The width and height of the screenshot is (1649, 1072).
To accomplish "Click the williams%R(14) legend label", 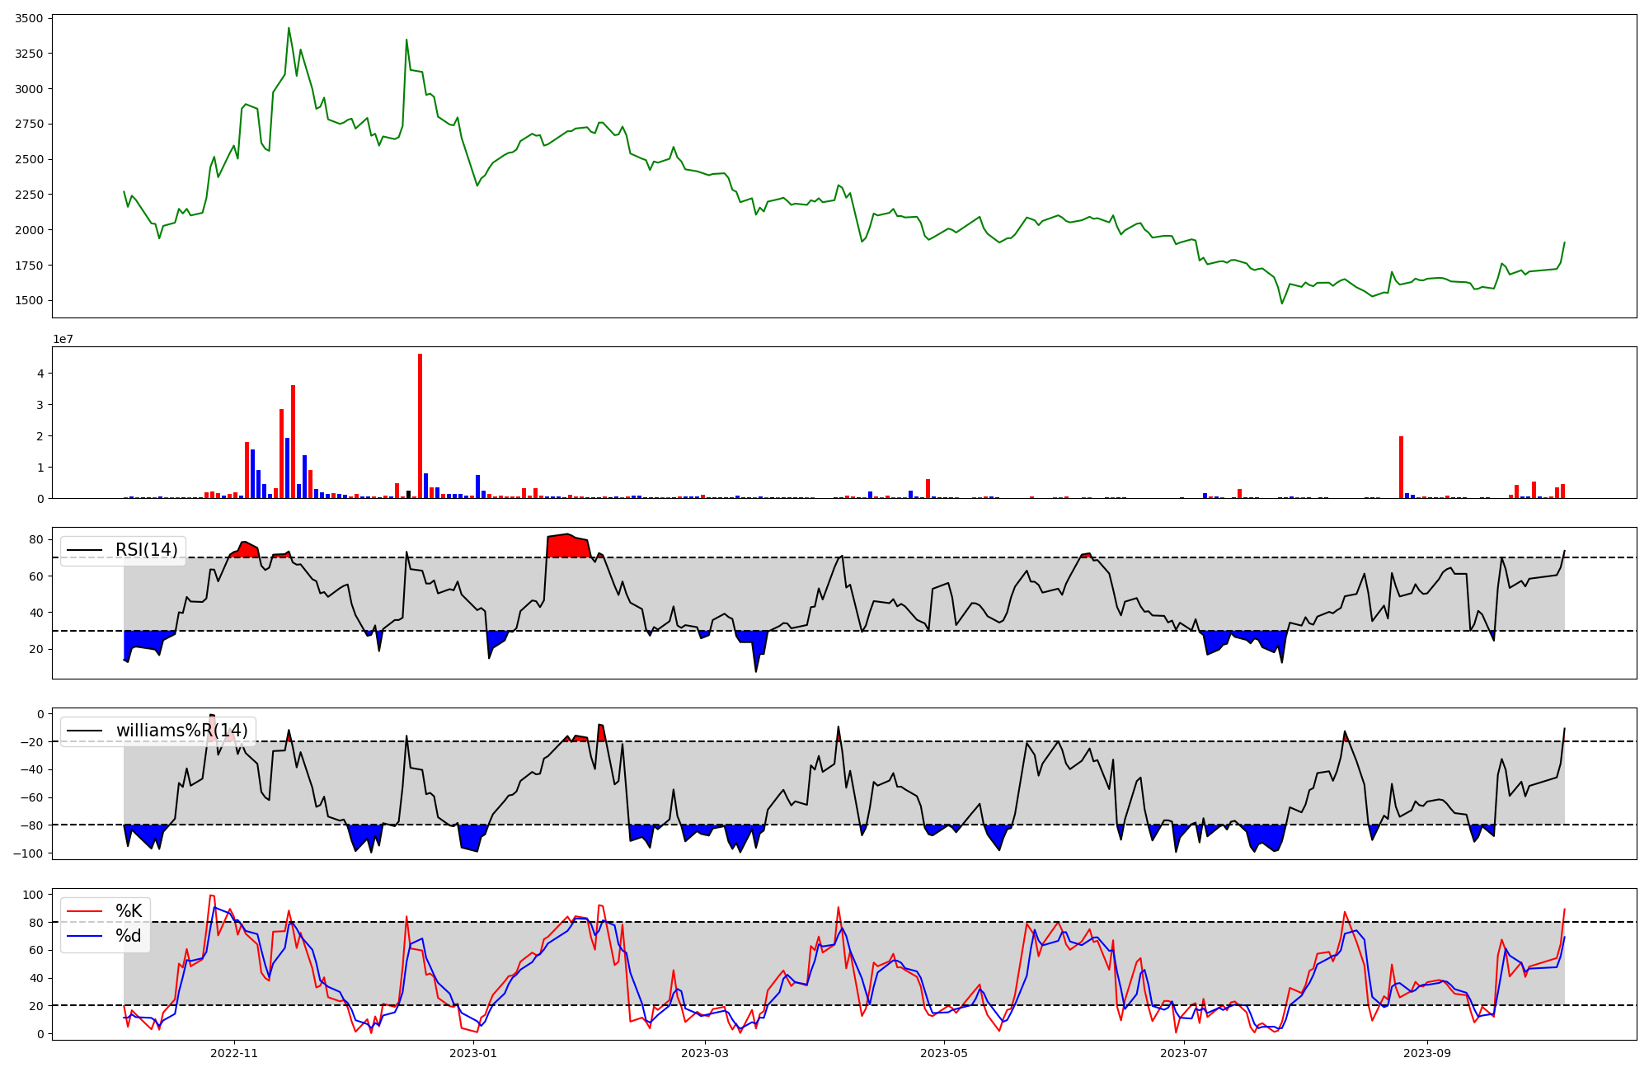I will pyautogui.click(x=181, y=731).
